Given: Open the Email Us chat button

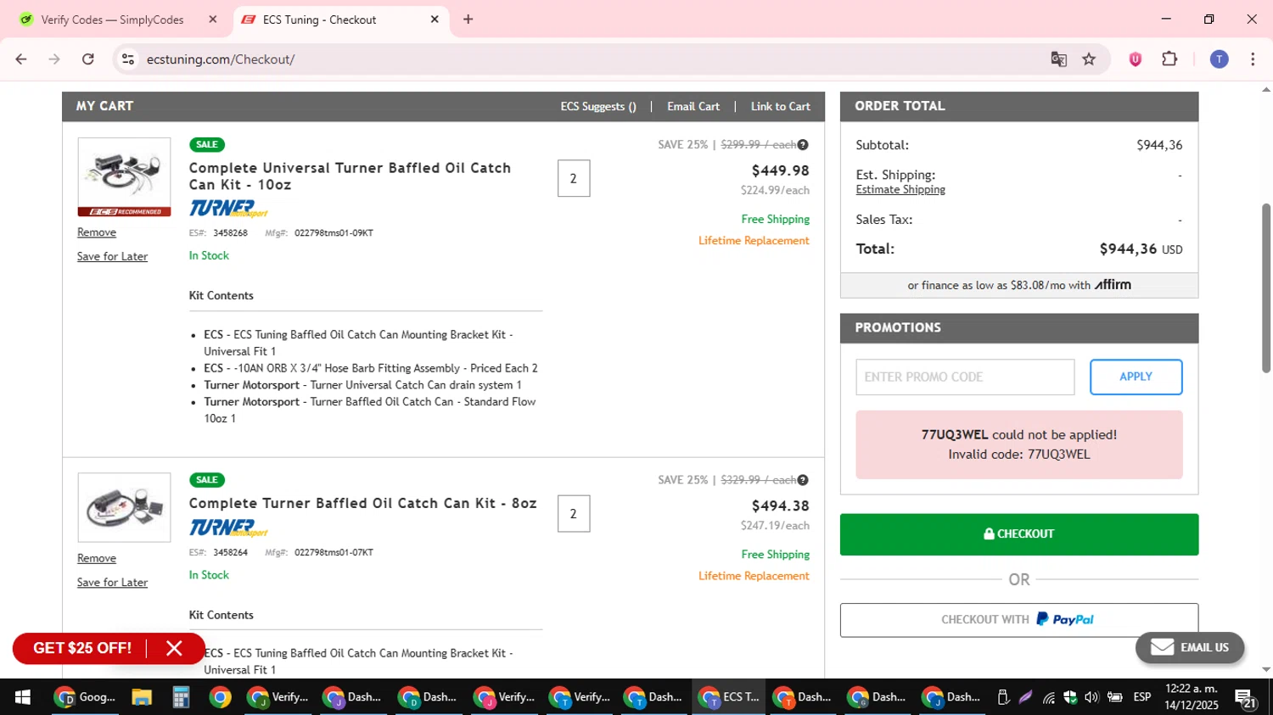Looking at the screenshot, I should pyautogui.click(x=1190, y=647).
